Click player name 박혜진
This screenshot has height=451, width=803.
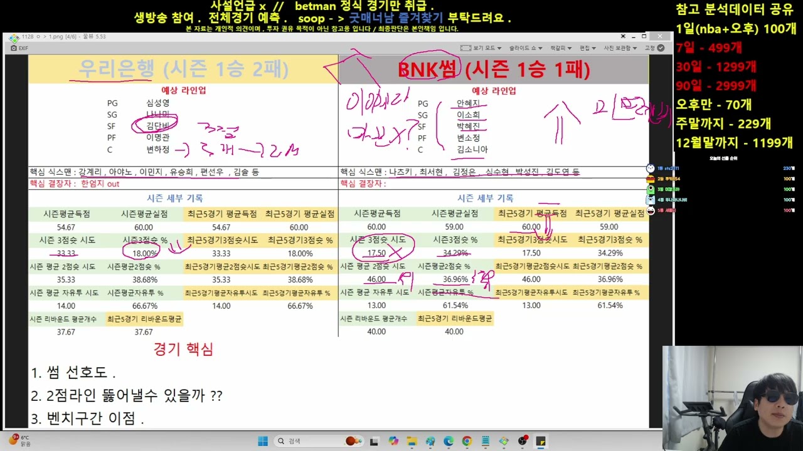click(468, 127)
